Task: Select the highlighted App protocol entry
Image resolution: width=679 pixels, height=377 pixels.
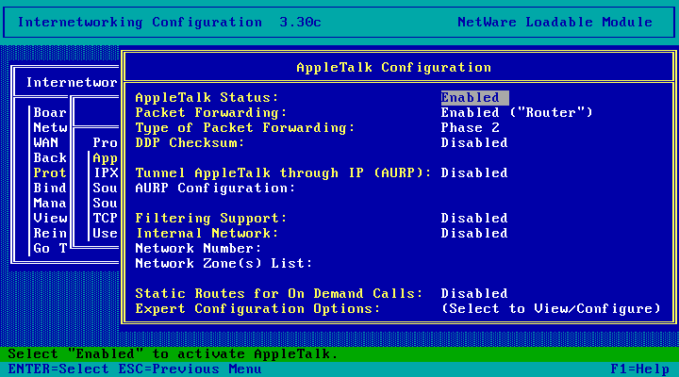Action: pyautogui.click(x=106, y=158)
